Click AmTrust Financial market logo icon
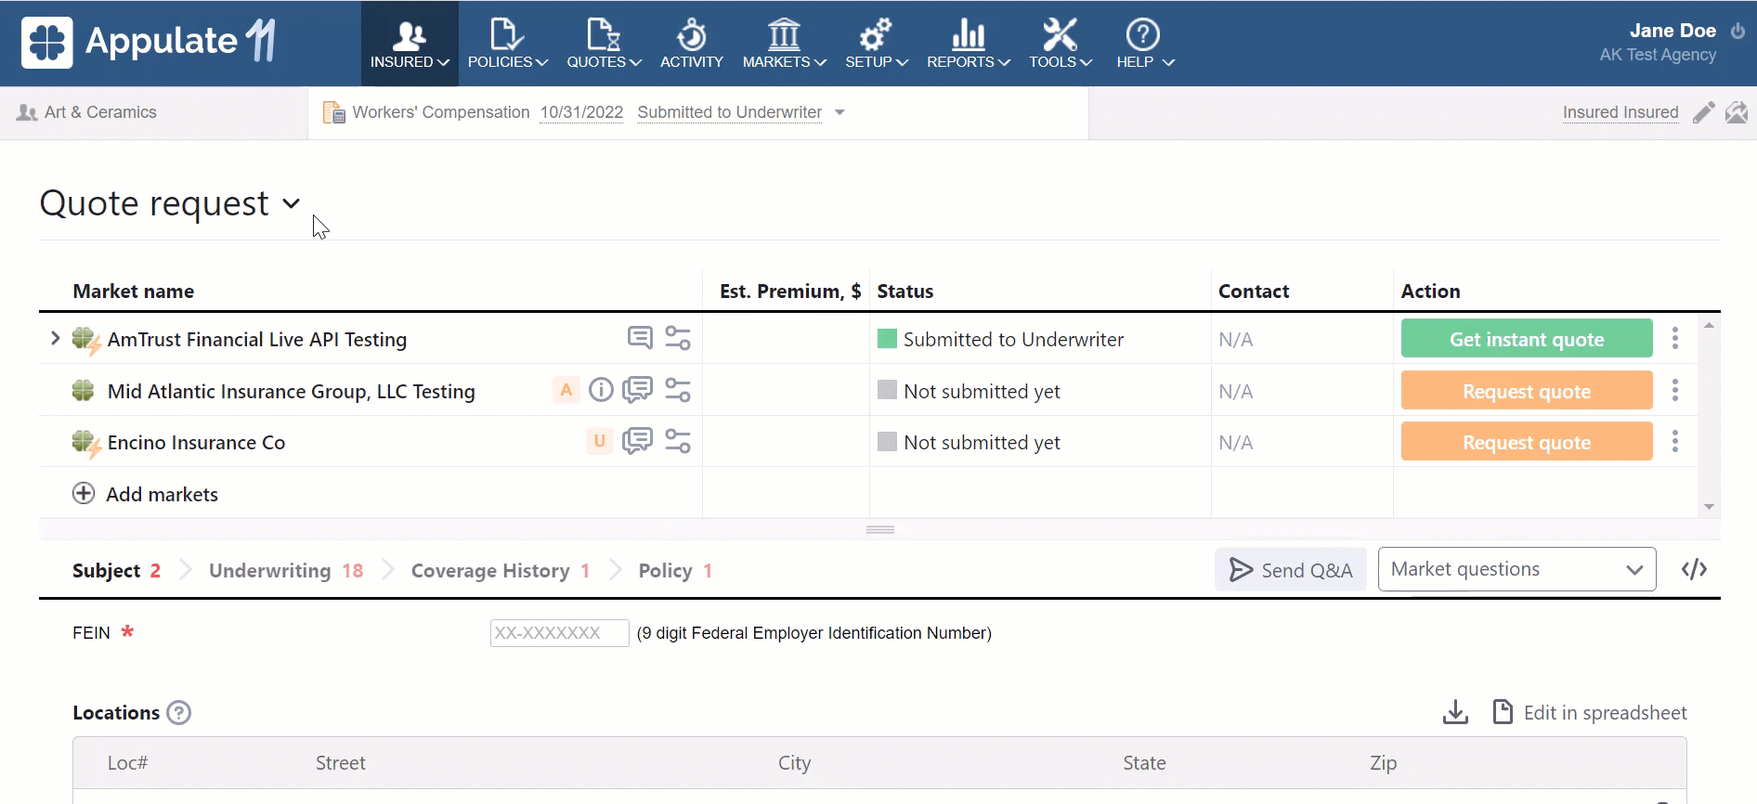Screen dimensions: 1757x804 (86, 340)
